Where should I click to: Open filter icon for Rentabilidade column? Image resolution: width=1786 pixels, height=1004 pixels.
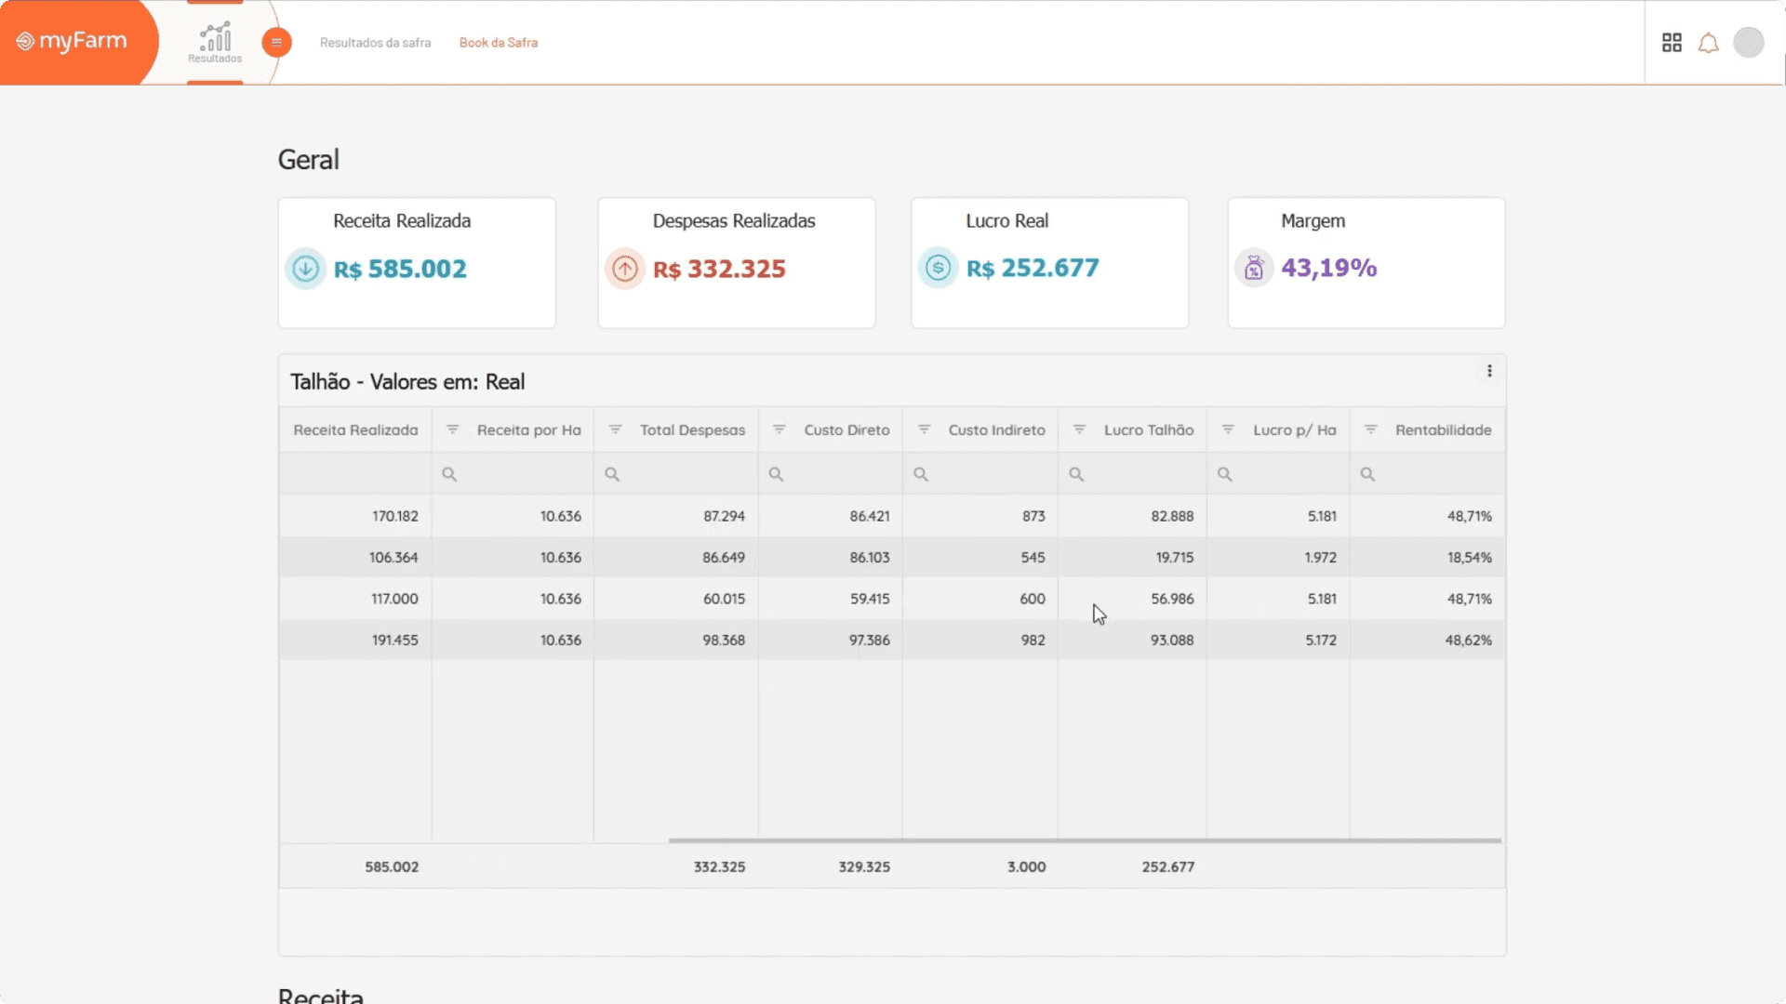[1370, 429]
